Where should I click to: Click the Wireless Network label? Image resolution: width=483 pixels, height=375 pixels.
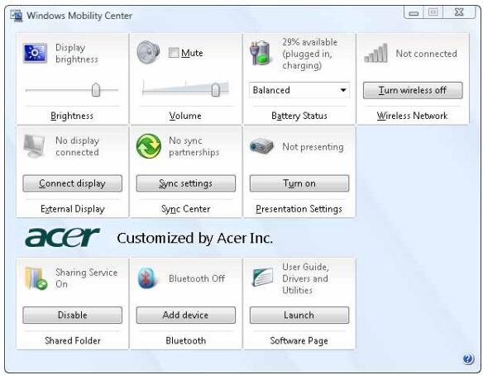click(x=412, y=116)
